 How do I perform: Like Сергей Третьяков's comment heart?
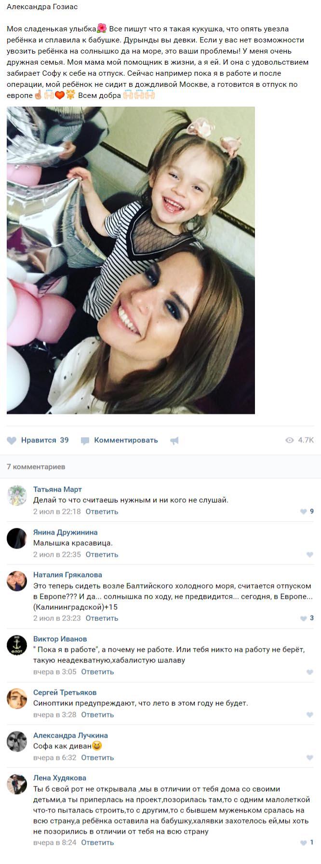click(310, 715)
